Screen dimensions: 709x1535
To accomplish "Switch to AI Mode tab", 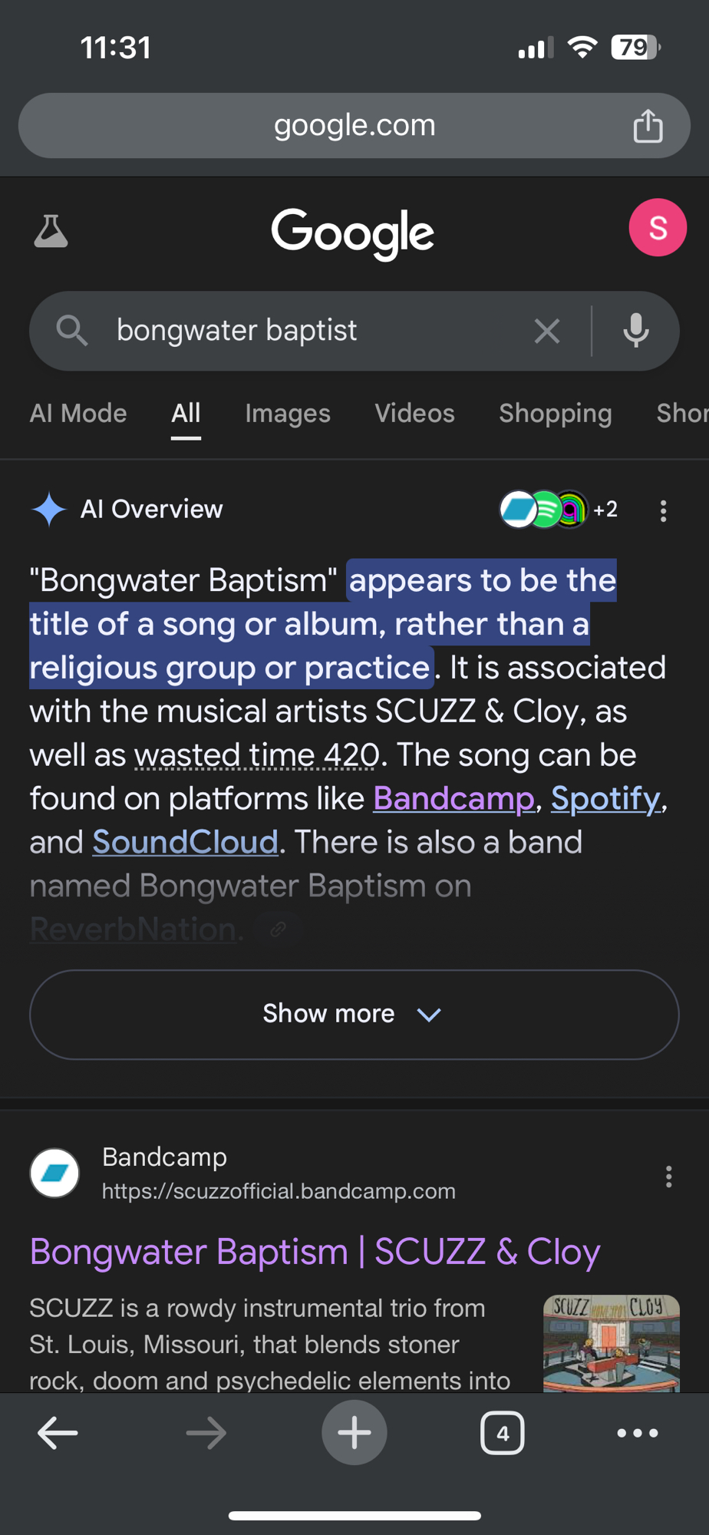I will [x=78, y=414].
